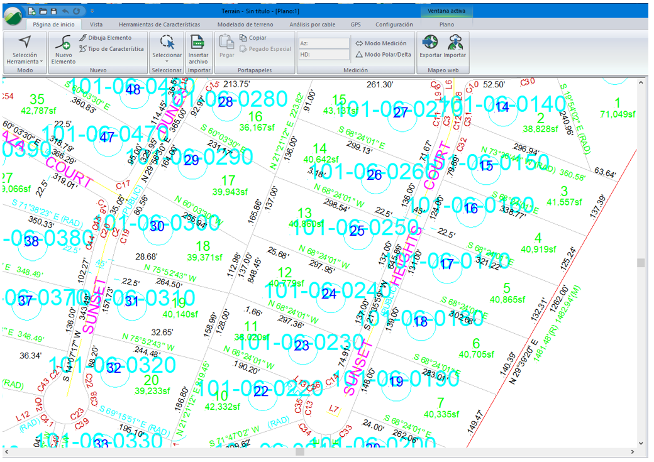Screen dimensions: 654x462
Task: Switch to the Vista tab
Action: [96, 25]
